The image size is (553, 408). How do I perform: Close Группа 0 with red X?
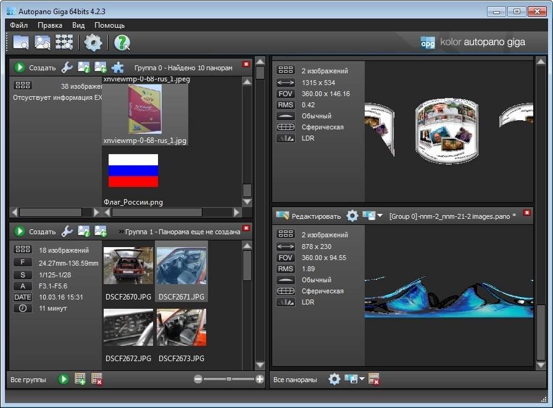(x=246, y=64)
